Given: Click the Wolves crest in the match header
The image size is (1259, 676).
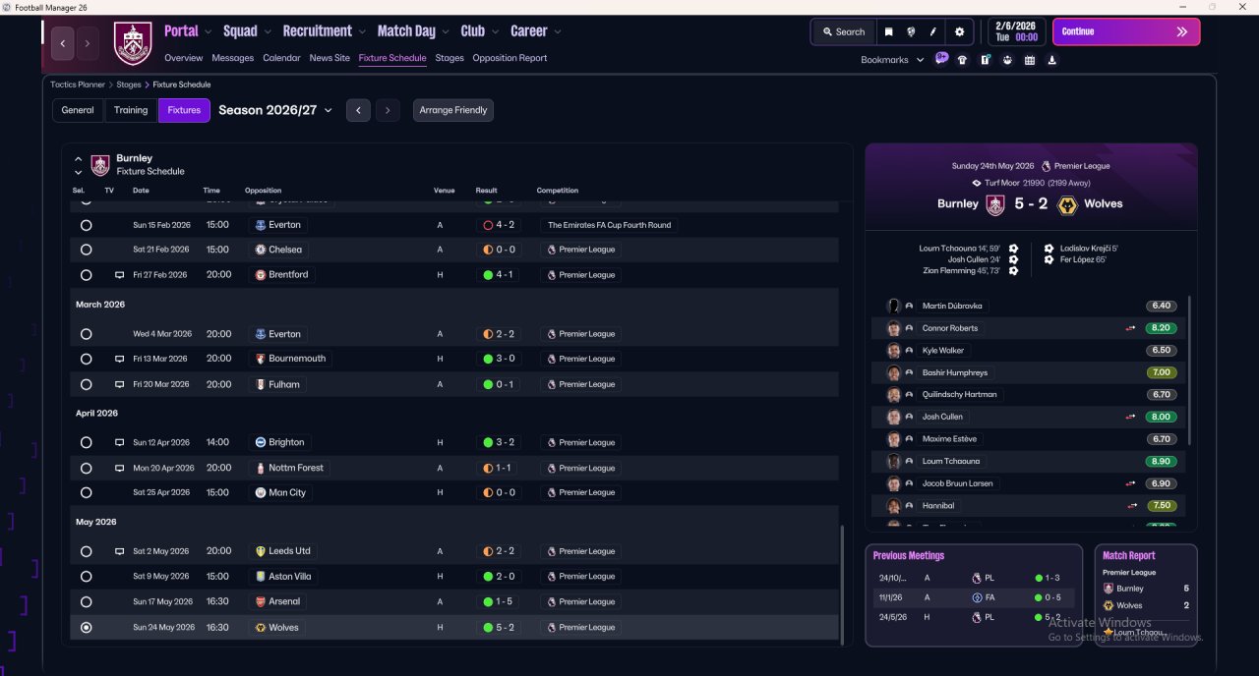Looking at the screenshot, I should click(1066, 204).
